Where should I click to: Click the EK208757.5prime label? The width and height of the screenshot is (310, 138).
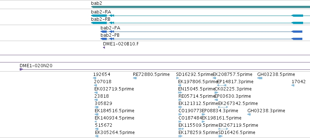[232, 74]
